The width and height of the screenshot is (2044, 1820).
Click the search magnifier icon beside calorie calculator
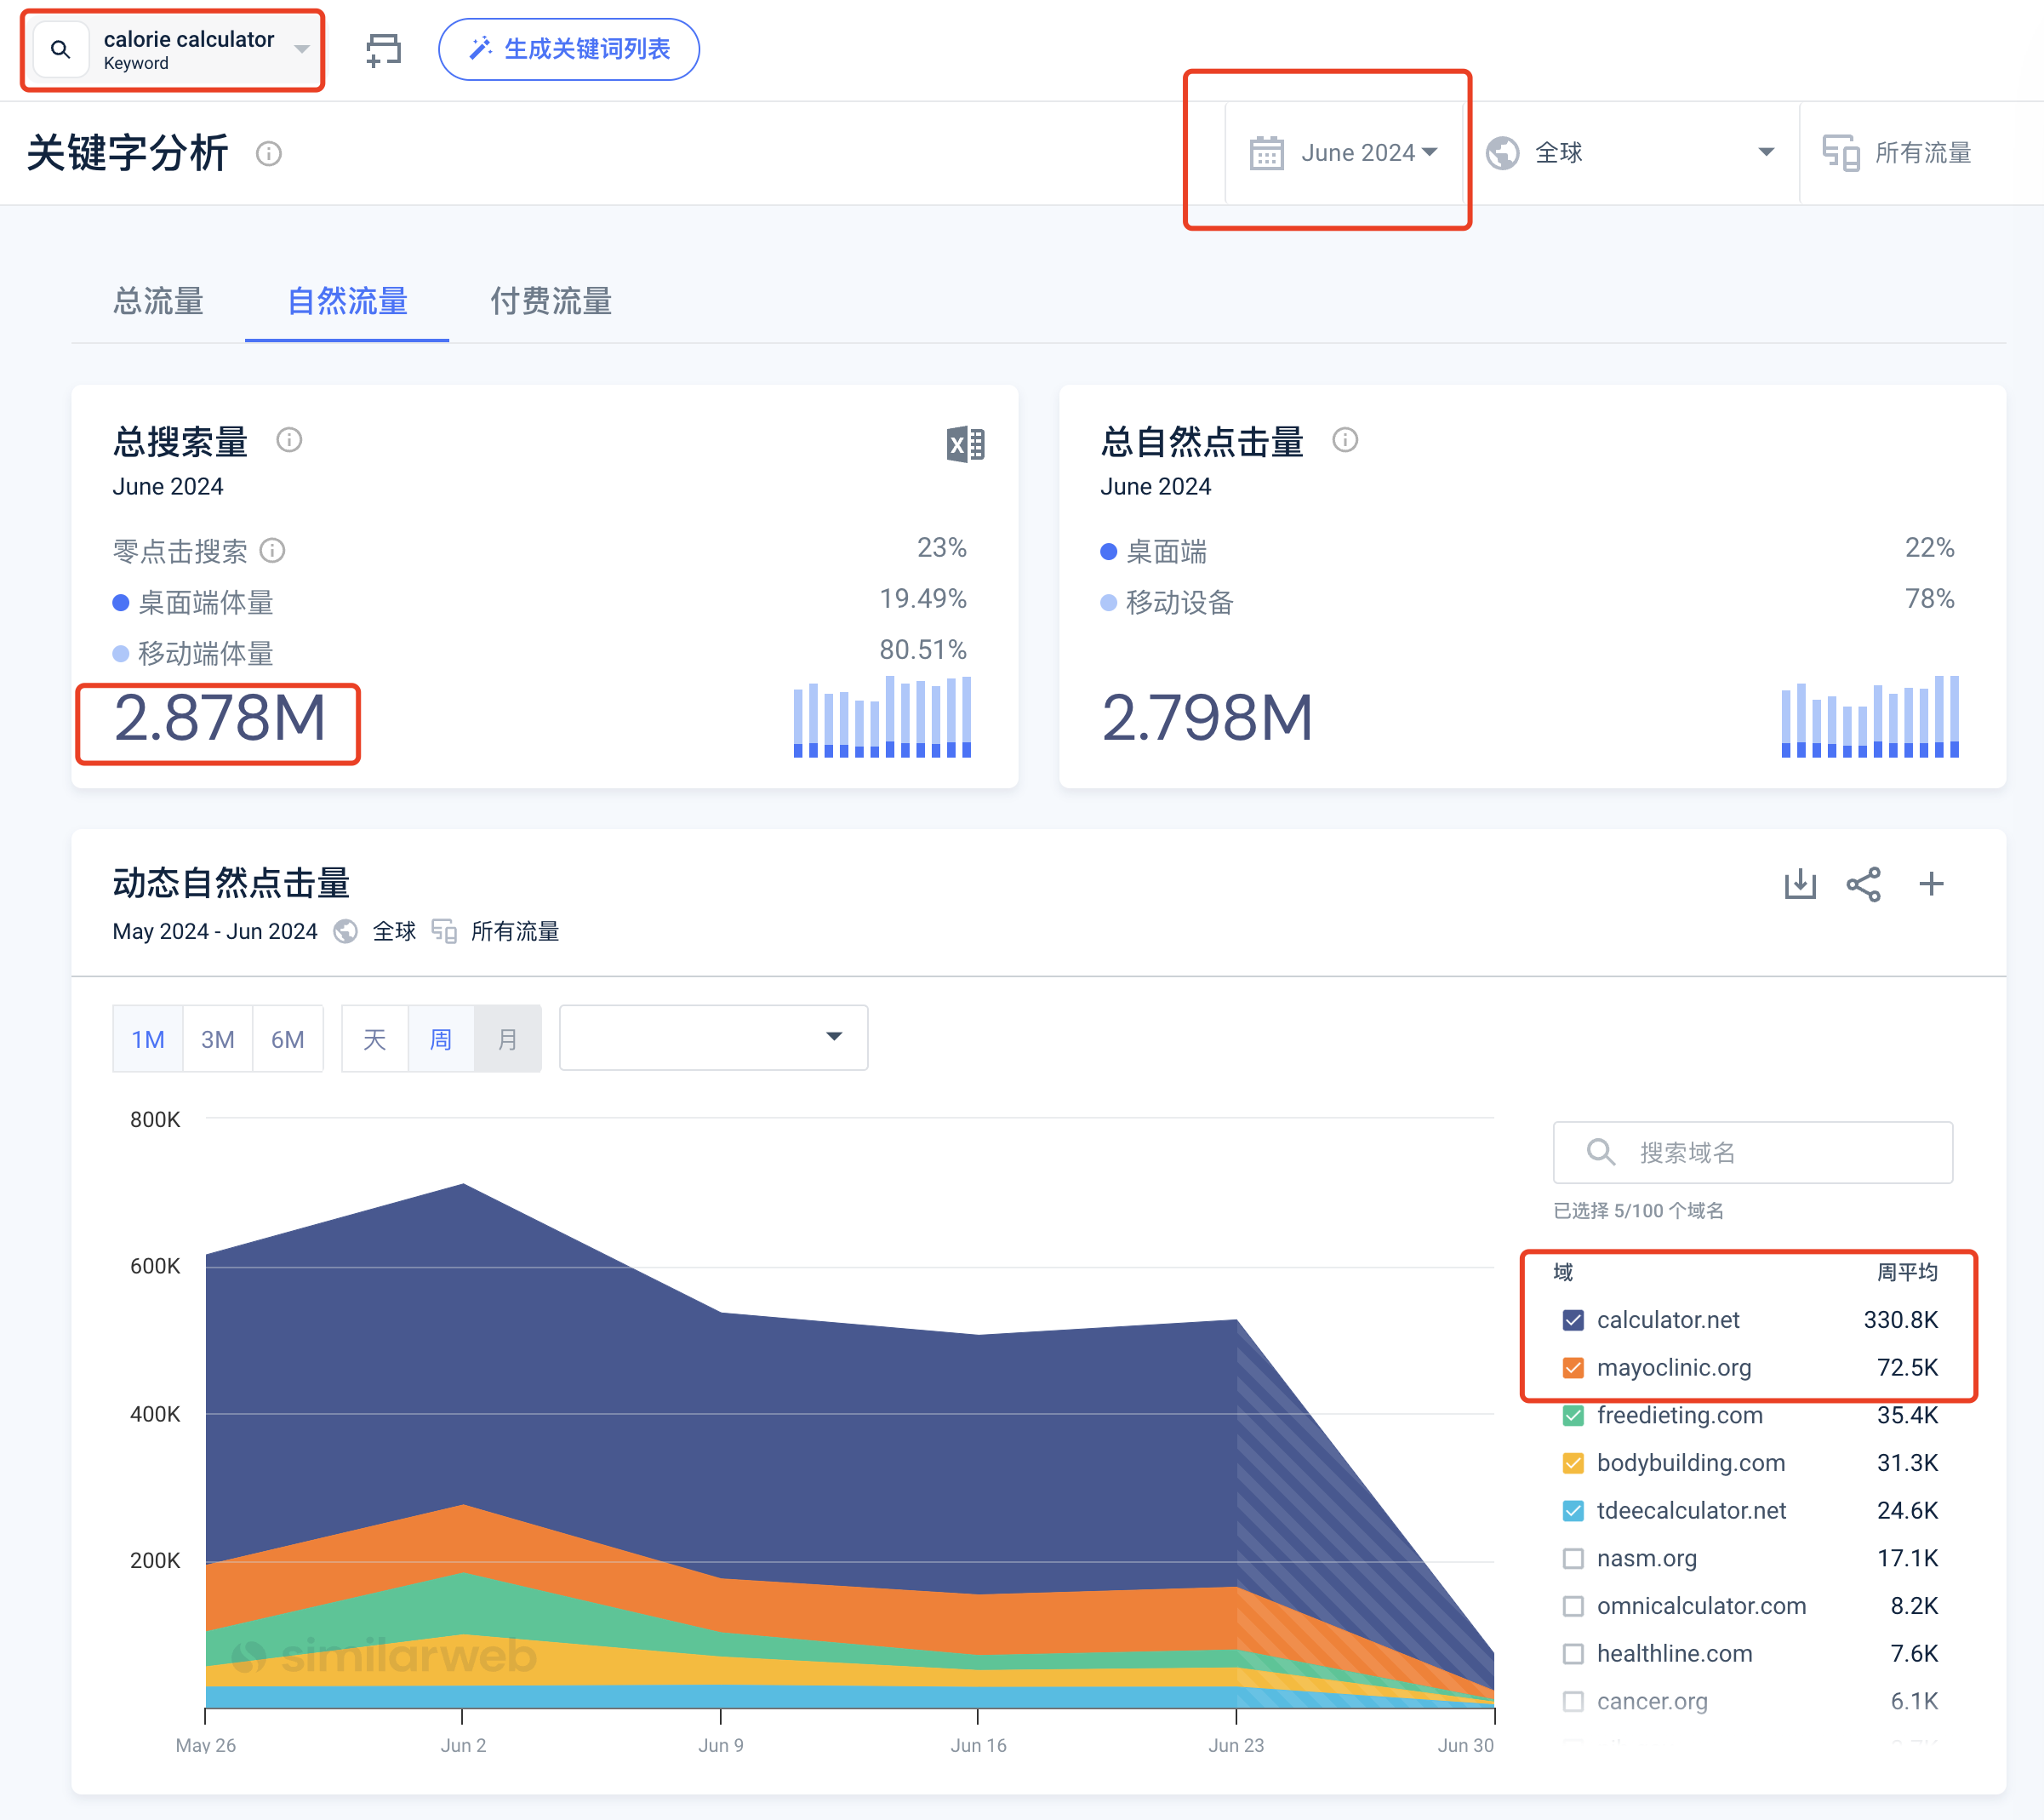60,49
